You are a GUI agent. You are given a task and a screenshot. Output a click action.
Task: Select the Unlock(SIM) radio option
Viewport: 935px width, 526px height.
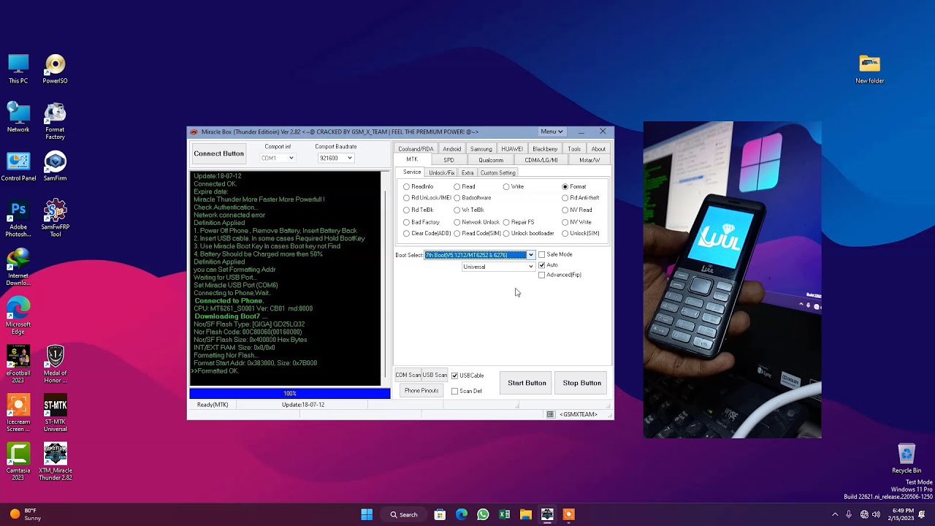(x=581, y=234)
